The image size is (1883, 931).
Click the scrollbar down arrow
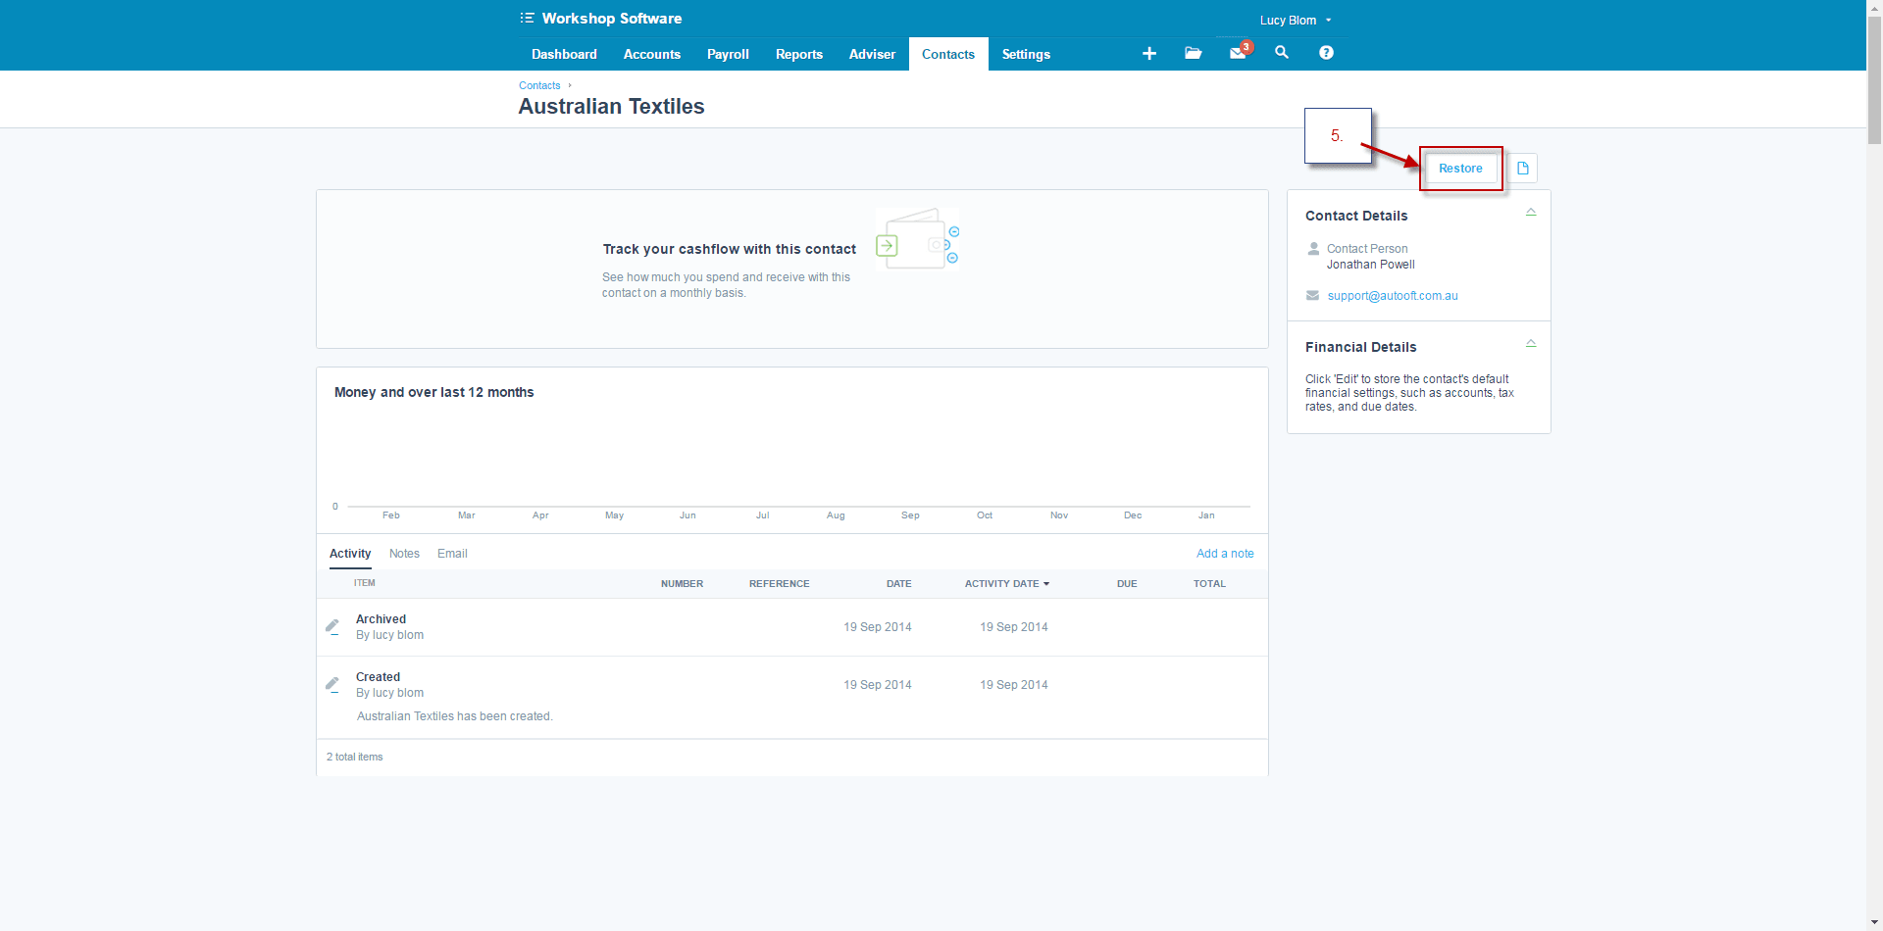coord(1874,922)
